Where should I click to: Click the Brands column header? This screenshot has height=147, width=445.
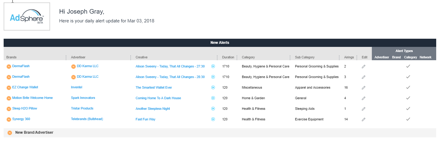[12, 57]
